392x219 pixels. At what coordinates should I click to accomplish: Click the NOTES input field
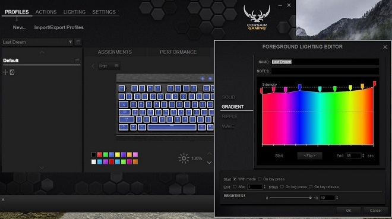coord(325,71)
